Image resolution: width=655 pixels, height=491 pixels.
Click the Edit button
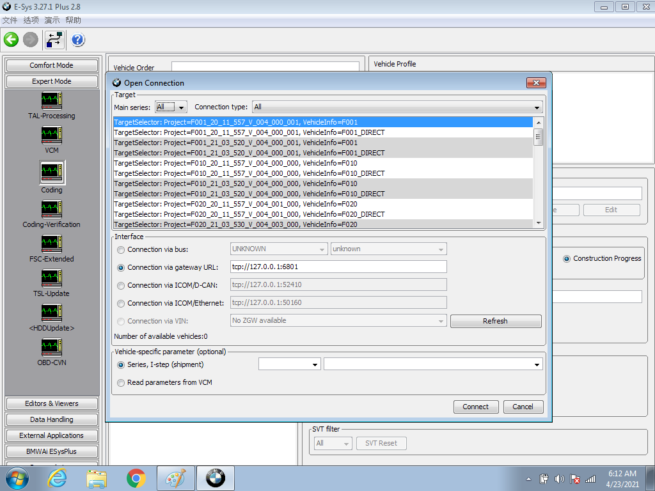(611, 210)
